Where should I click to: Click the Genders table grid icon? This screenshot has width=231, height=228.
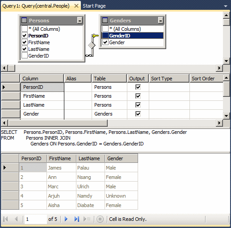click(105, 20)
